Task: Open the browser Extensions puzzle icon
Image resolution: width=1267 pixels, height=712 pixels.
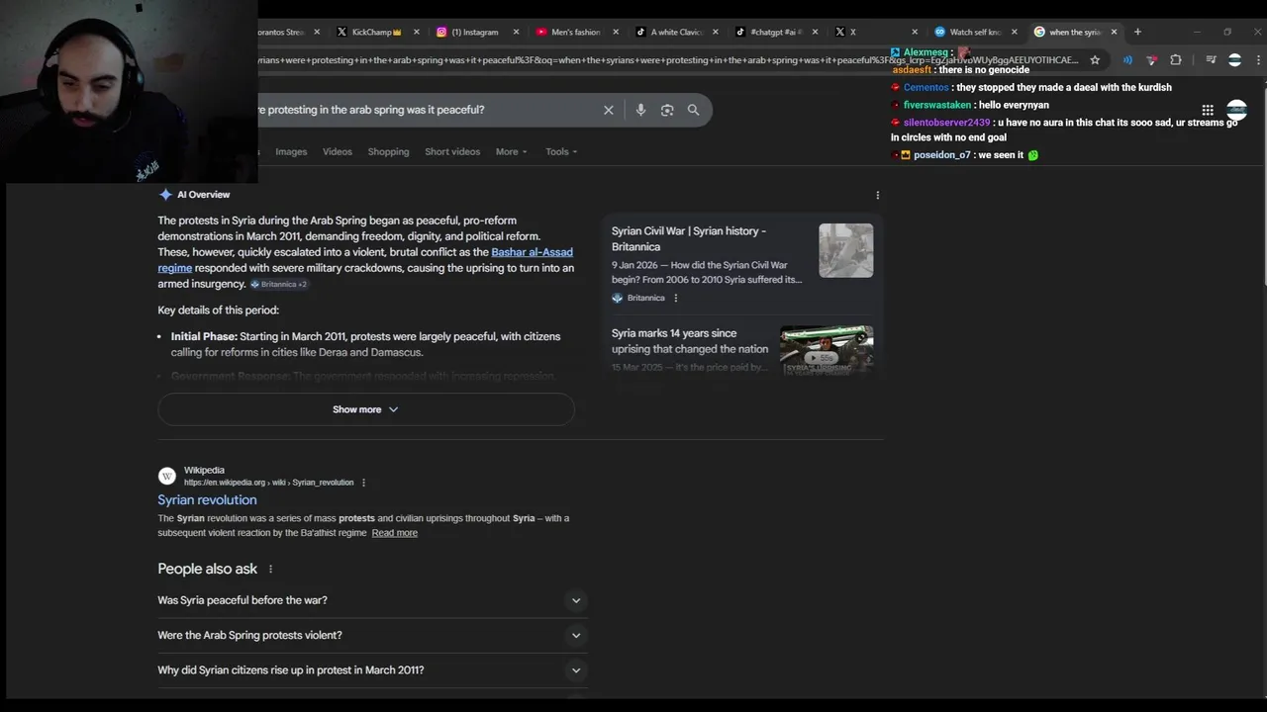Action: click(1176, 60)
